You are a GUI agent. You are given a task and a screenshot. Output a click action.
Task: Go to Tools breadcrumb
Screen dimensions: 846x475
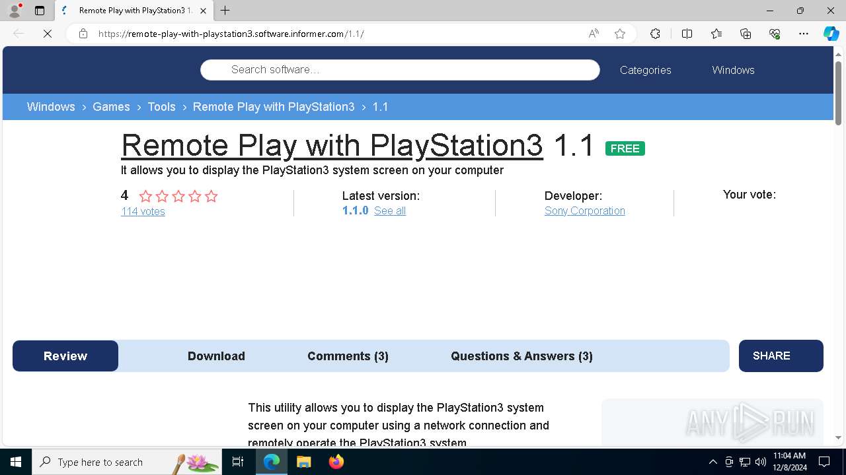point(161,107)
